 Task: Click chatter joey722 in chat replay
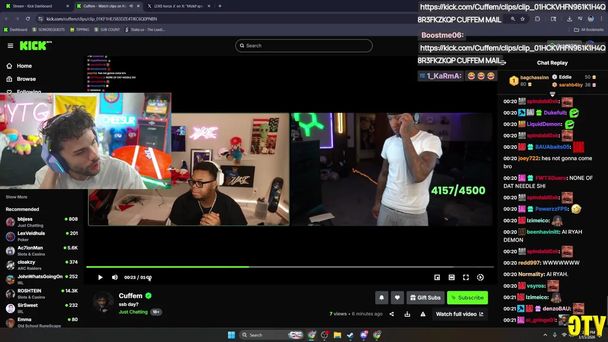(x=528, y=159)
